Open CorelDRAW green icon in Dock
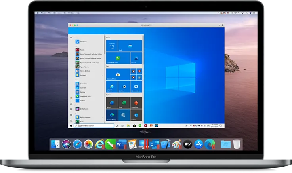Viewport: 292px width, 173px height. pyautogui.click(x=110, y=144)
